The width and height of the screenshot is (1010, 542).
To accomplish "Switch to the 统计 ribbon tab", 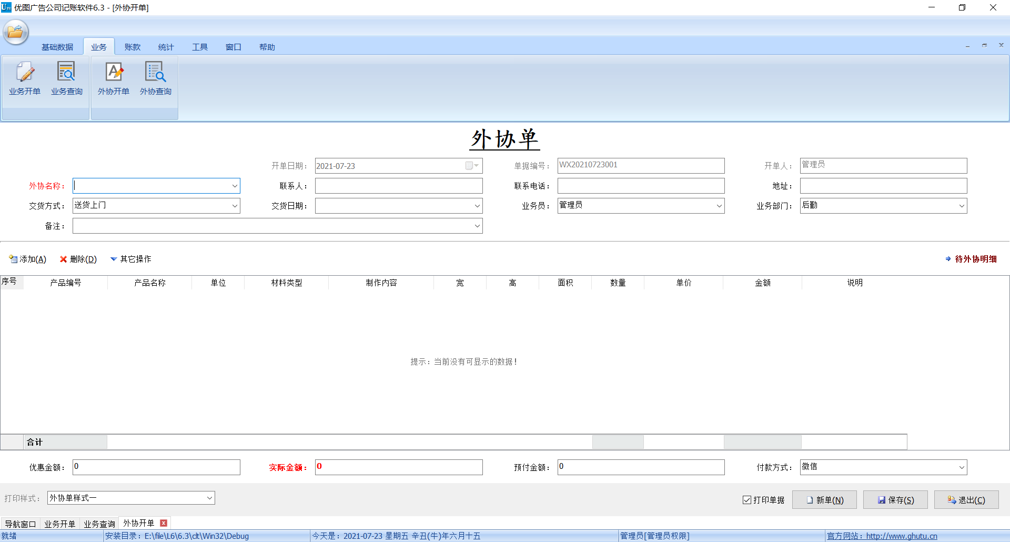I will (166, 47).
